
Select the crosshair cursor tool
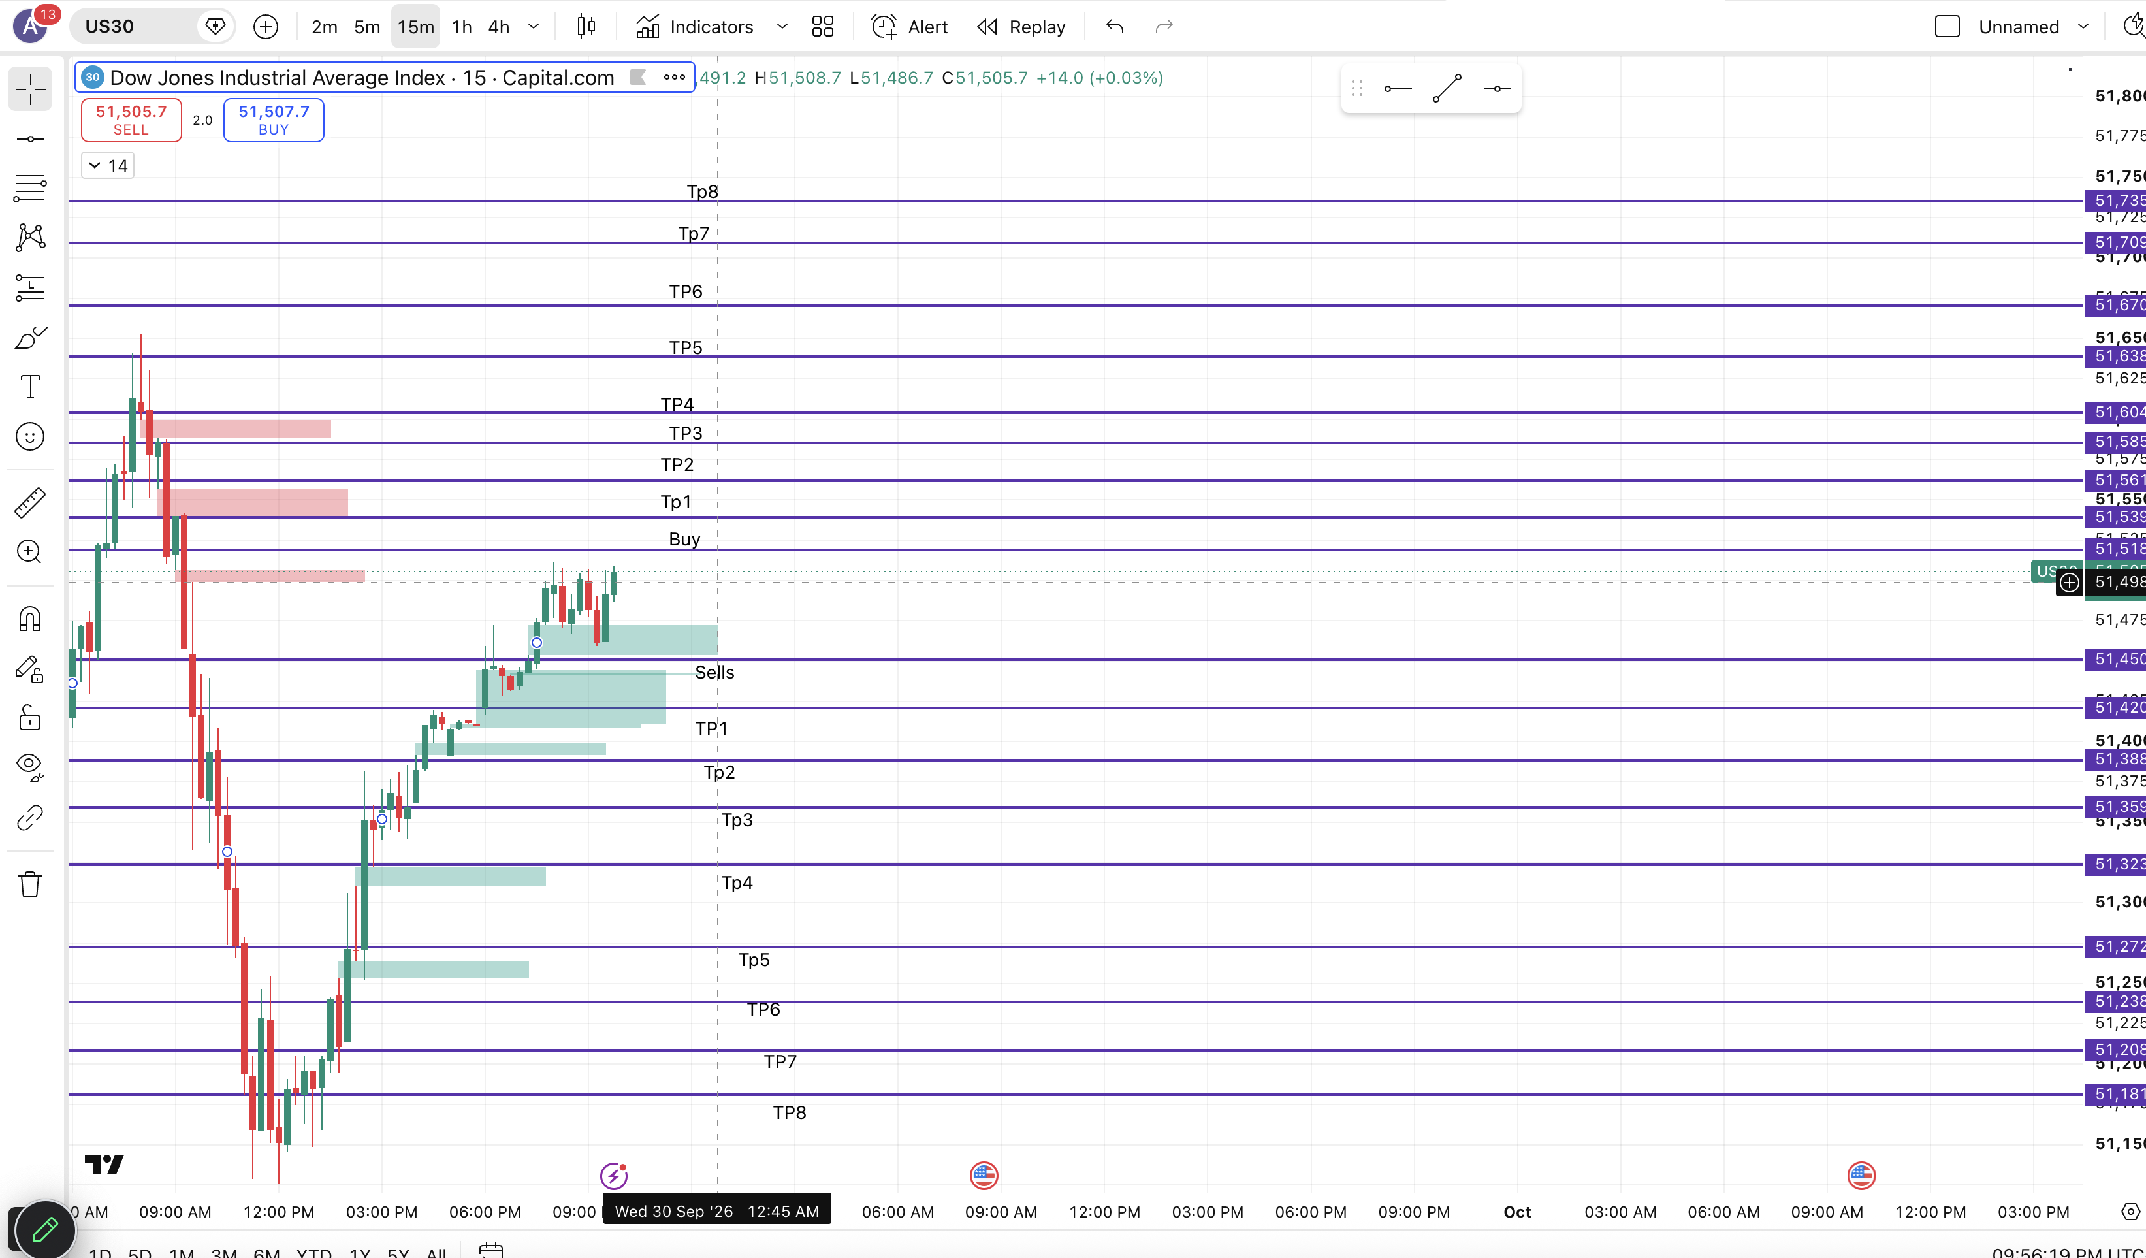click(30, 89)
